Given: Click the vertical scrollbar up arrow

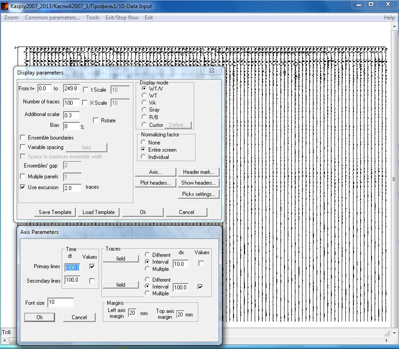Looking at the screenshot, I should click(394, 26).
